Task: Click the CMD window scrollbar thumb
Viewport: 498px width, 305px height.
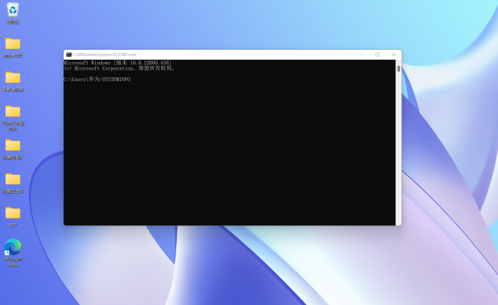Action: [398, 69]
